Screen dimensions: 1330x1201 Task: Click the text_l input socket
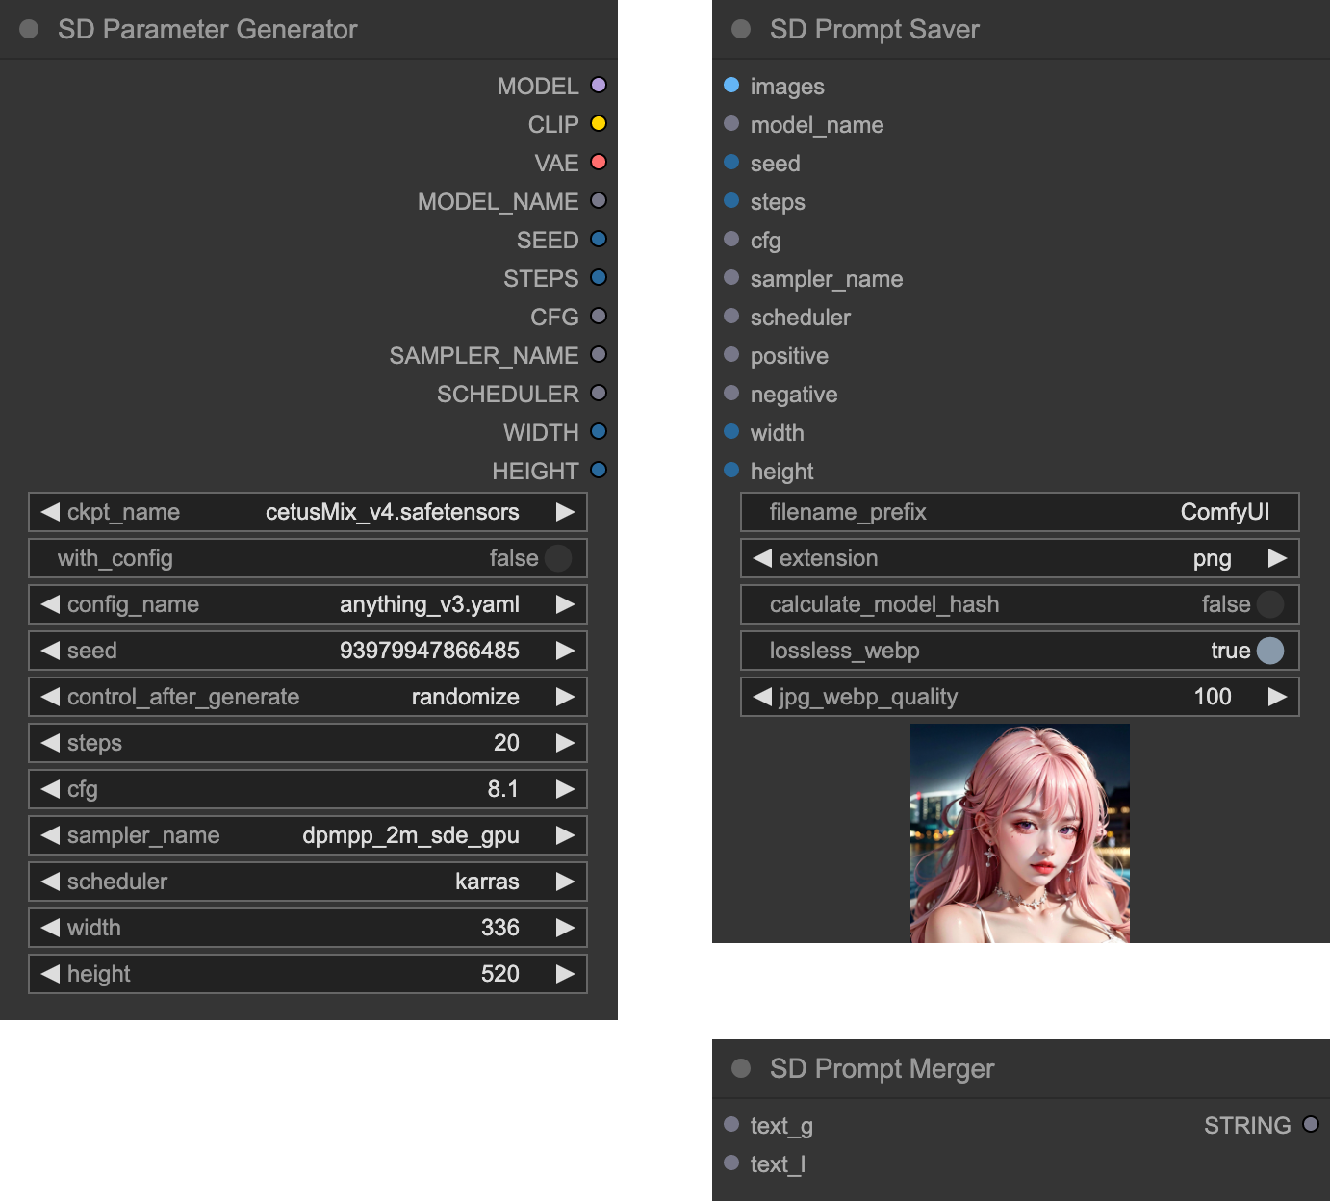[x=731, y=1163]
